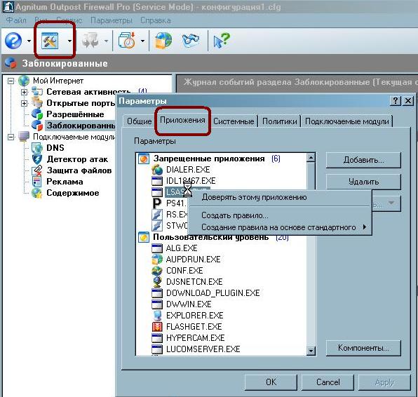The height and width of the screenshot is (397, 418).
Task: Open the Options tools toolbar icon
Action: coord(50,41)
